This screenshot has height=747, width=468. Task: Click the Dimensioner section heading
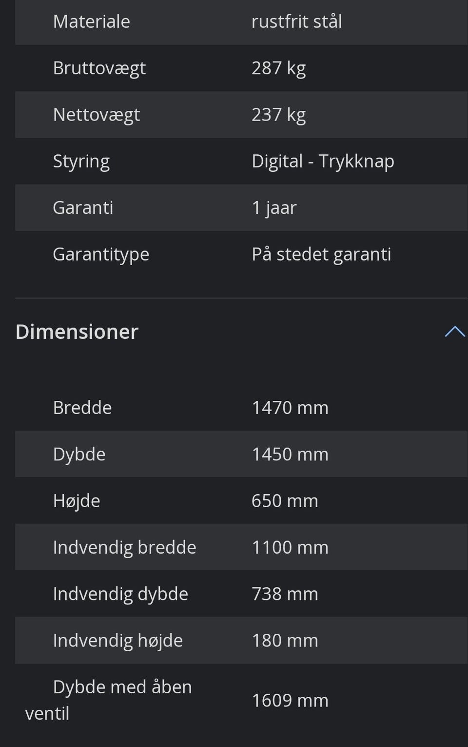[x=77, y=332]
